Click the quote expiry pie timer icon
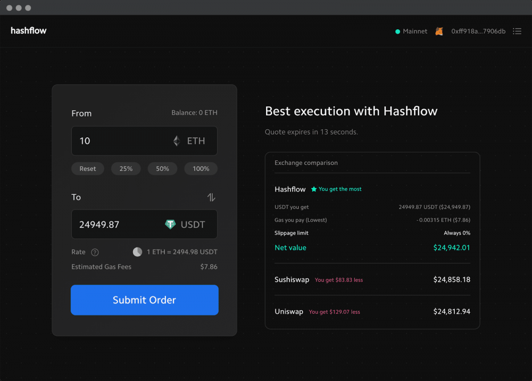Viewport: 532px width, 381px height. tap(137, 252)
